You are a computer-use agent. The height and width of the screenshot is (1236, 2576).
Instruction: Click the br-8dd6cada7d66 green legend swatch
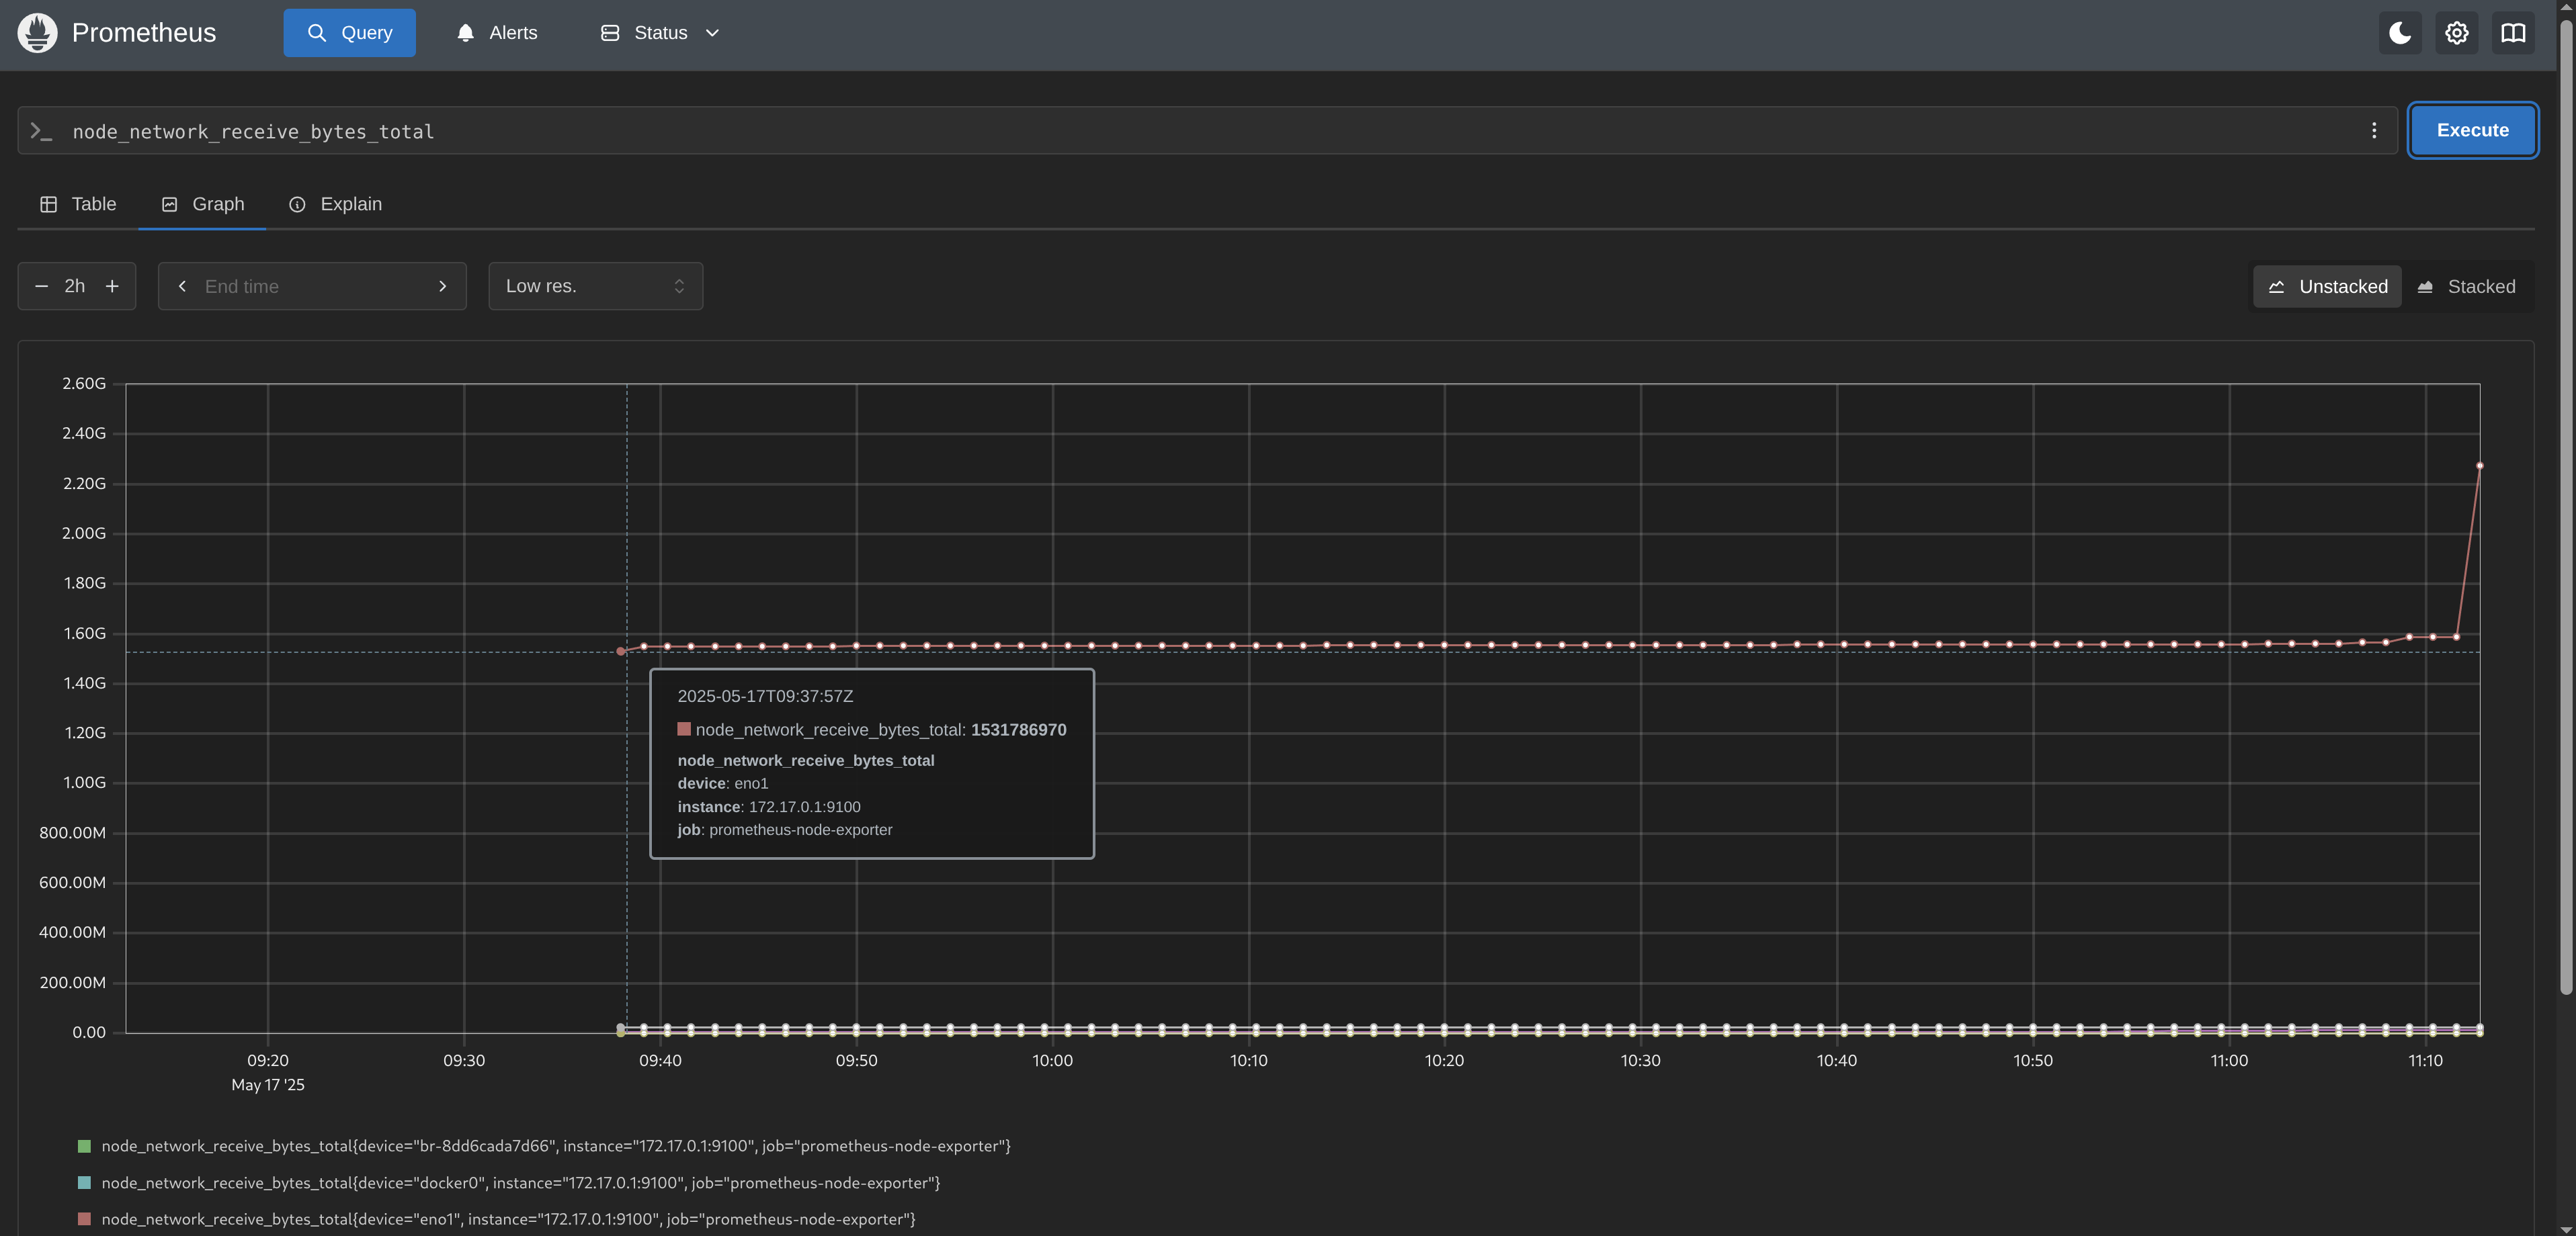click(x=84, y=1146)
